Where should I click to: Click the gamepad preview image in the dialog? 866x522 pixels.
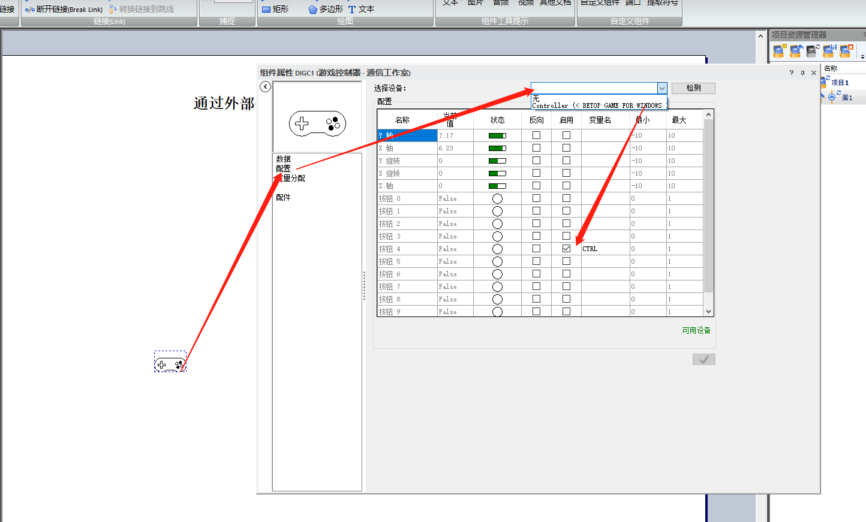pyautogui.click(x=317, y=123)
